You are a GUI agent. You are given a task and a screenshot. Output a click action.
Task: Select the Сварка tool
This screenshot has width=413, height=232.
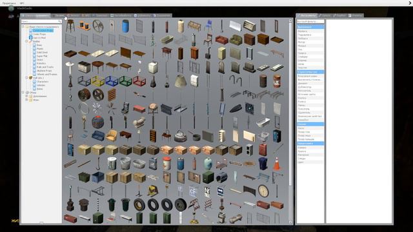pyautogui.click(x=310, y=53)
